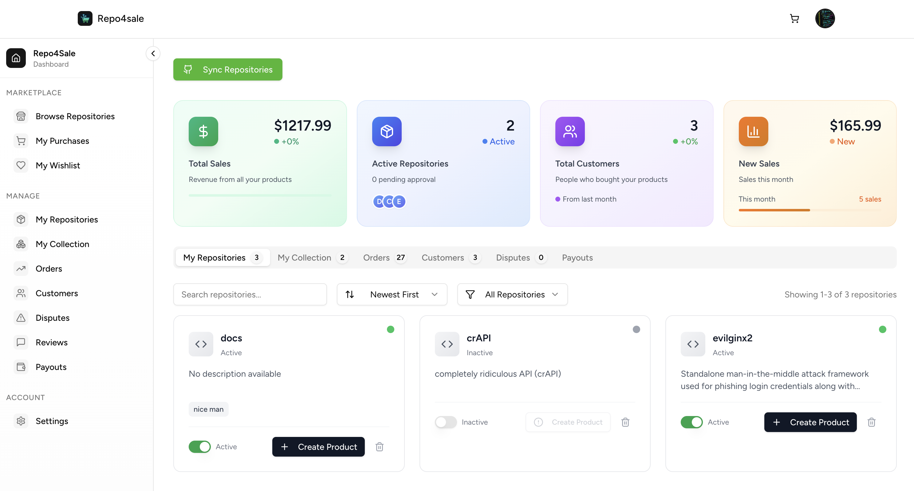Open Browse Repositories from the sidebar

point(75,116)
